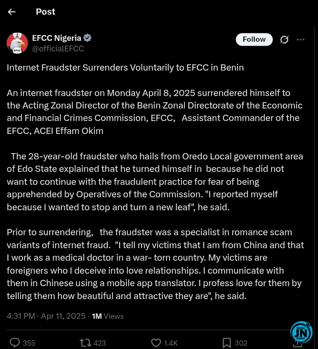Click the reply speech bubble icon
This screenshot has height=349, width=318.
[15, 343]
